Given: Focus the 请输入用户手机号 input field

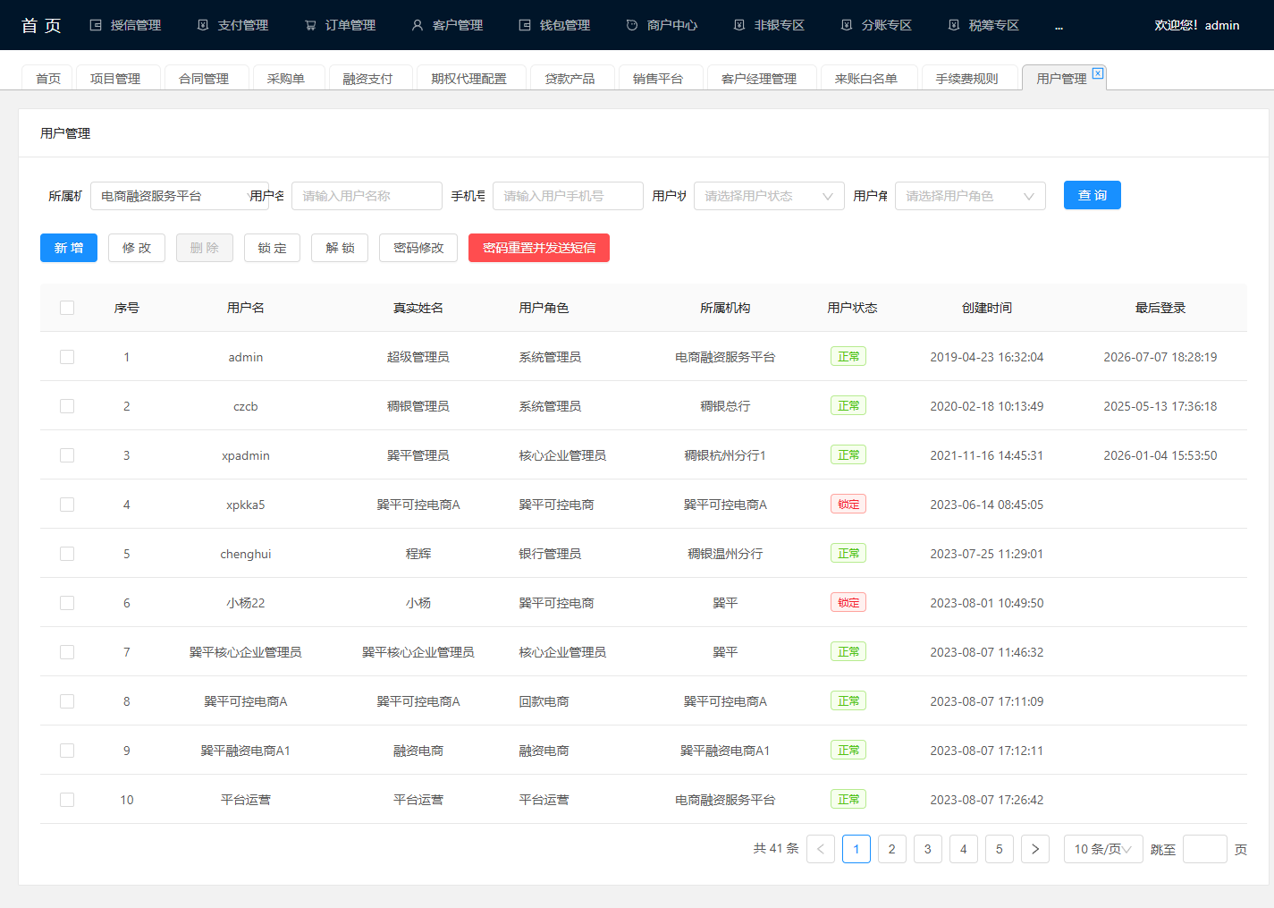Looking at the screenshot, I should (x=568, y=196).
